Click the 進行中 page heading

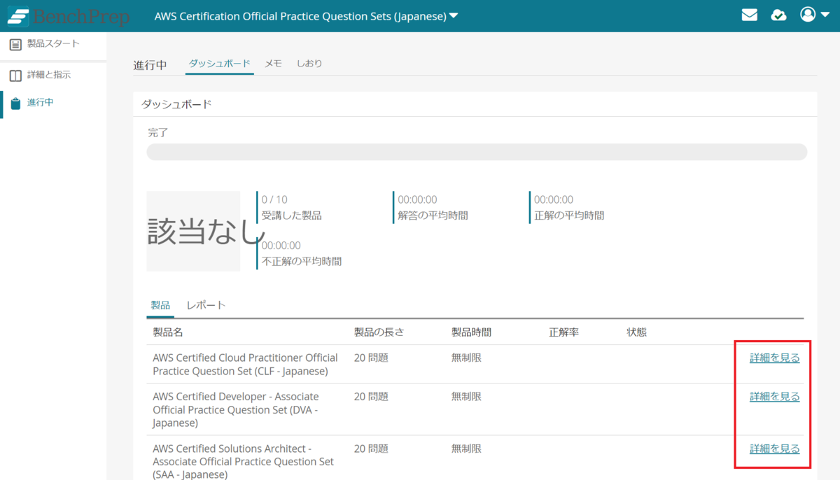click(150, 65)
